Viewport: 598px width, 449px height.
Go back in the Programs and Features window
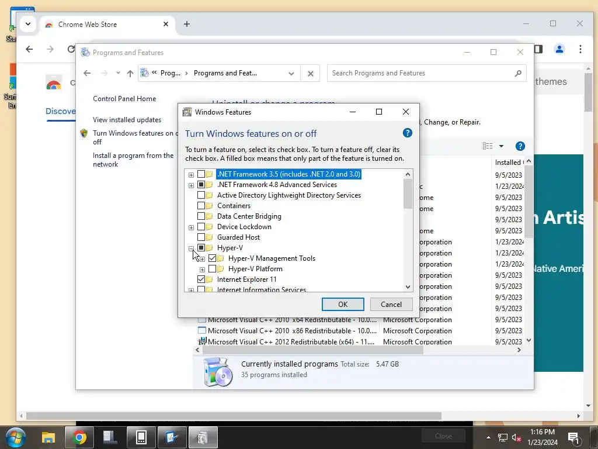87,73
